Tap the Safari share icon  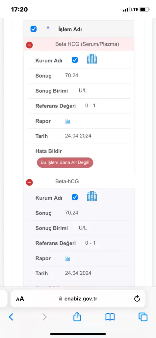(x=77, y=317)
